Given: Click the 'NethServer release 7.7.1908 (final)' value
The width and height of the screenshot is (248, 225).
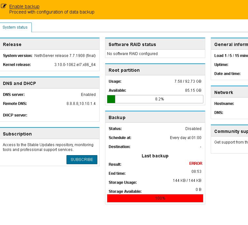Looking at the screenshot, I should click(x=65, y=56).
